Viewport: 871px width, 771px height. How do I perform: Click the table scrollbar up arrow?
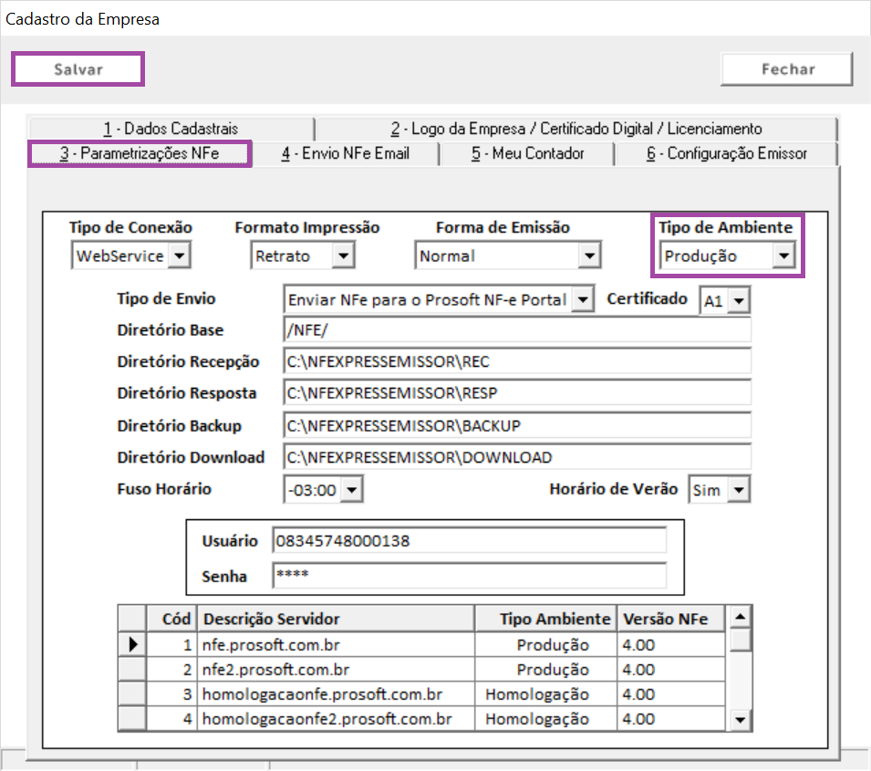pyautogui.click(x=740, y=617)
